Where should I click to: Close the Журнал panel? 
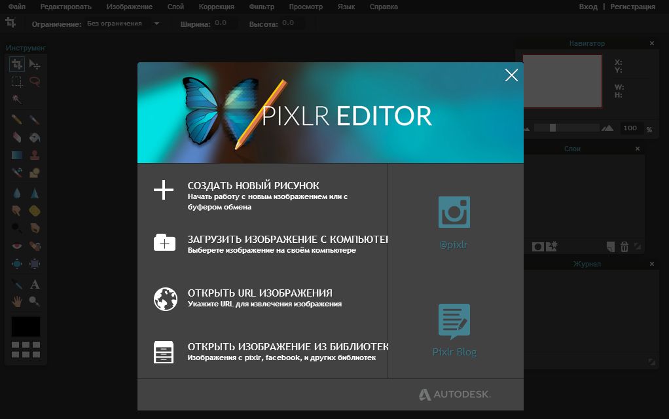pos(651,264)
